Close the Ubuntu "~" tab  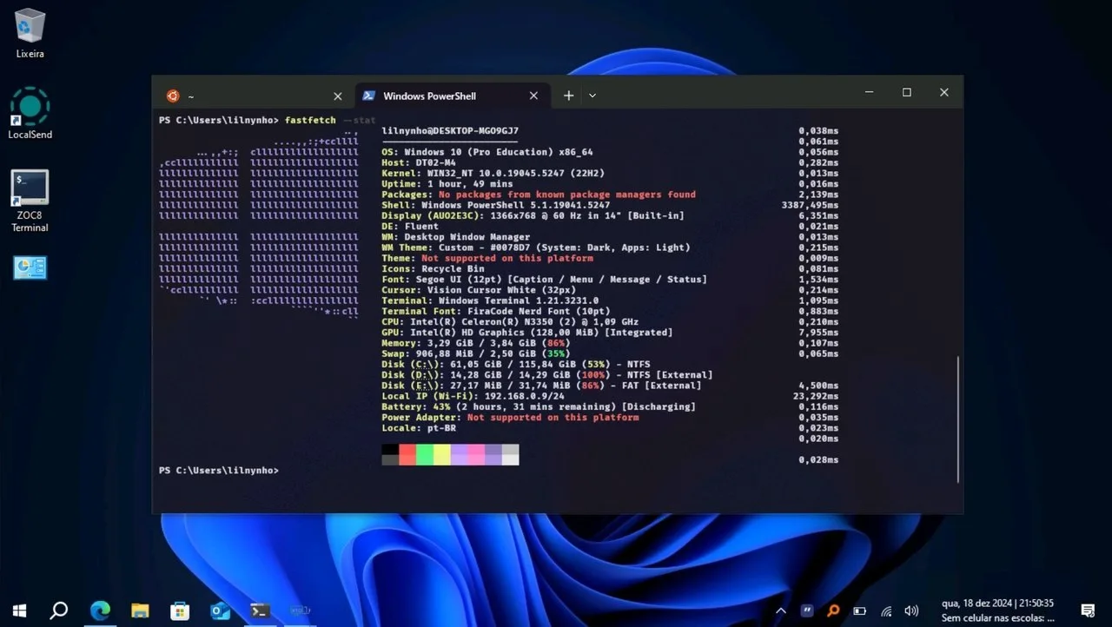[x=338, y=96]
